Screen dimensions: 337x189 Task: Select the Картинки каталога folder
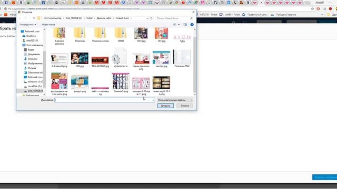click(60, 36)
